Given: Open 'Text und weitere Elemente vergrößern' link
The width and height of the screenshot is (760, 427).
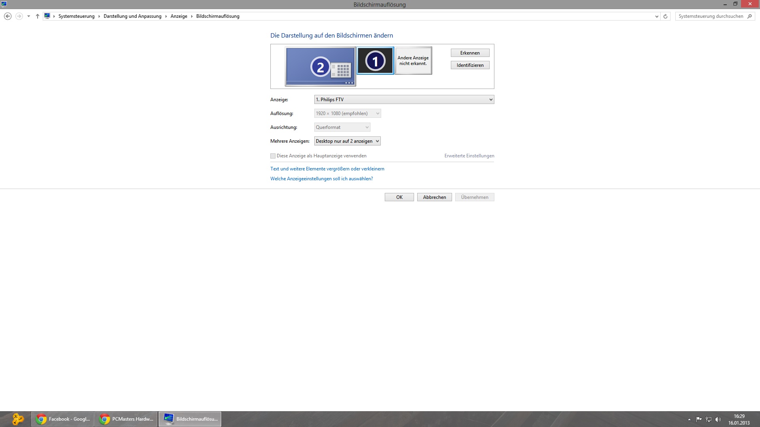Looking at the screenshot, I should 327,169.
